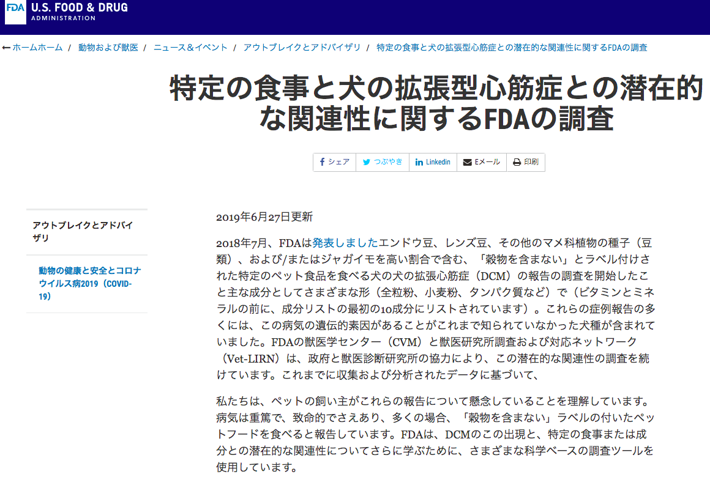Click the Eメール label in share bar
Screen dimensions: 710x477
(487, 162)
